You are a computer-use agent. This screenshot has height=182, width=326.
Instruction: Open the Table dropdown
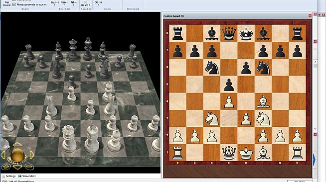click(x=74, y=3)
